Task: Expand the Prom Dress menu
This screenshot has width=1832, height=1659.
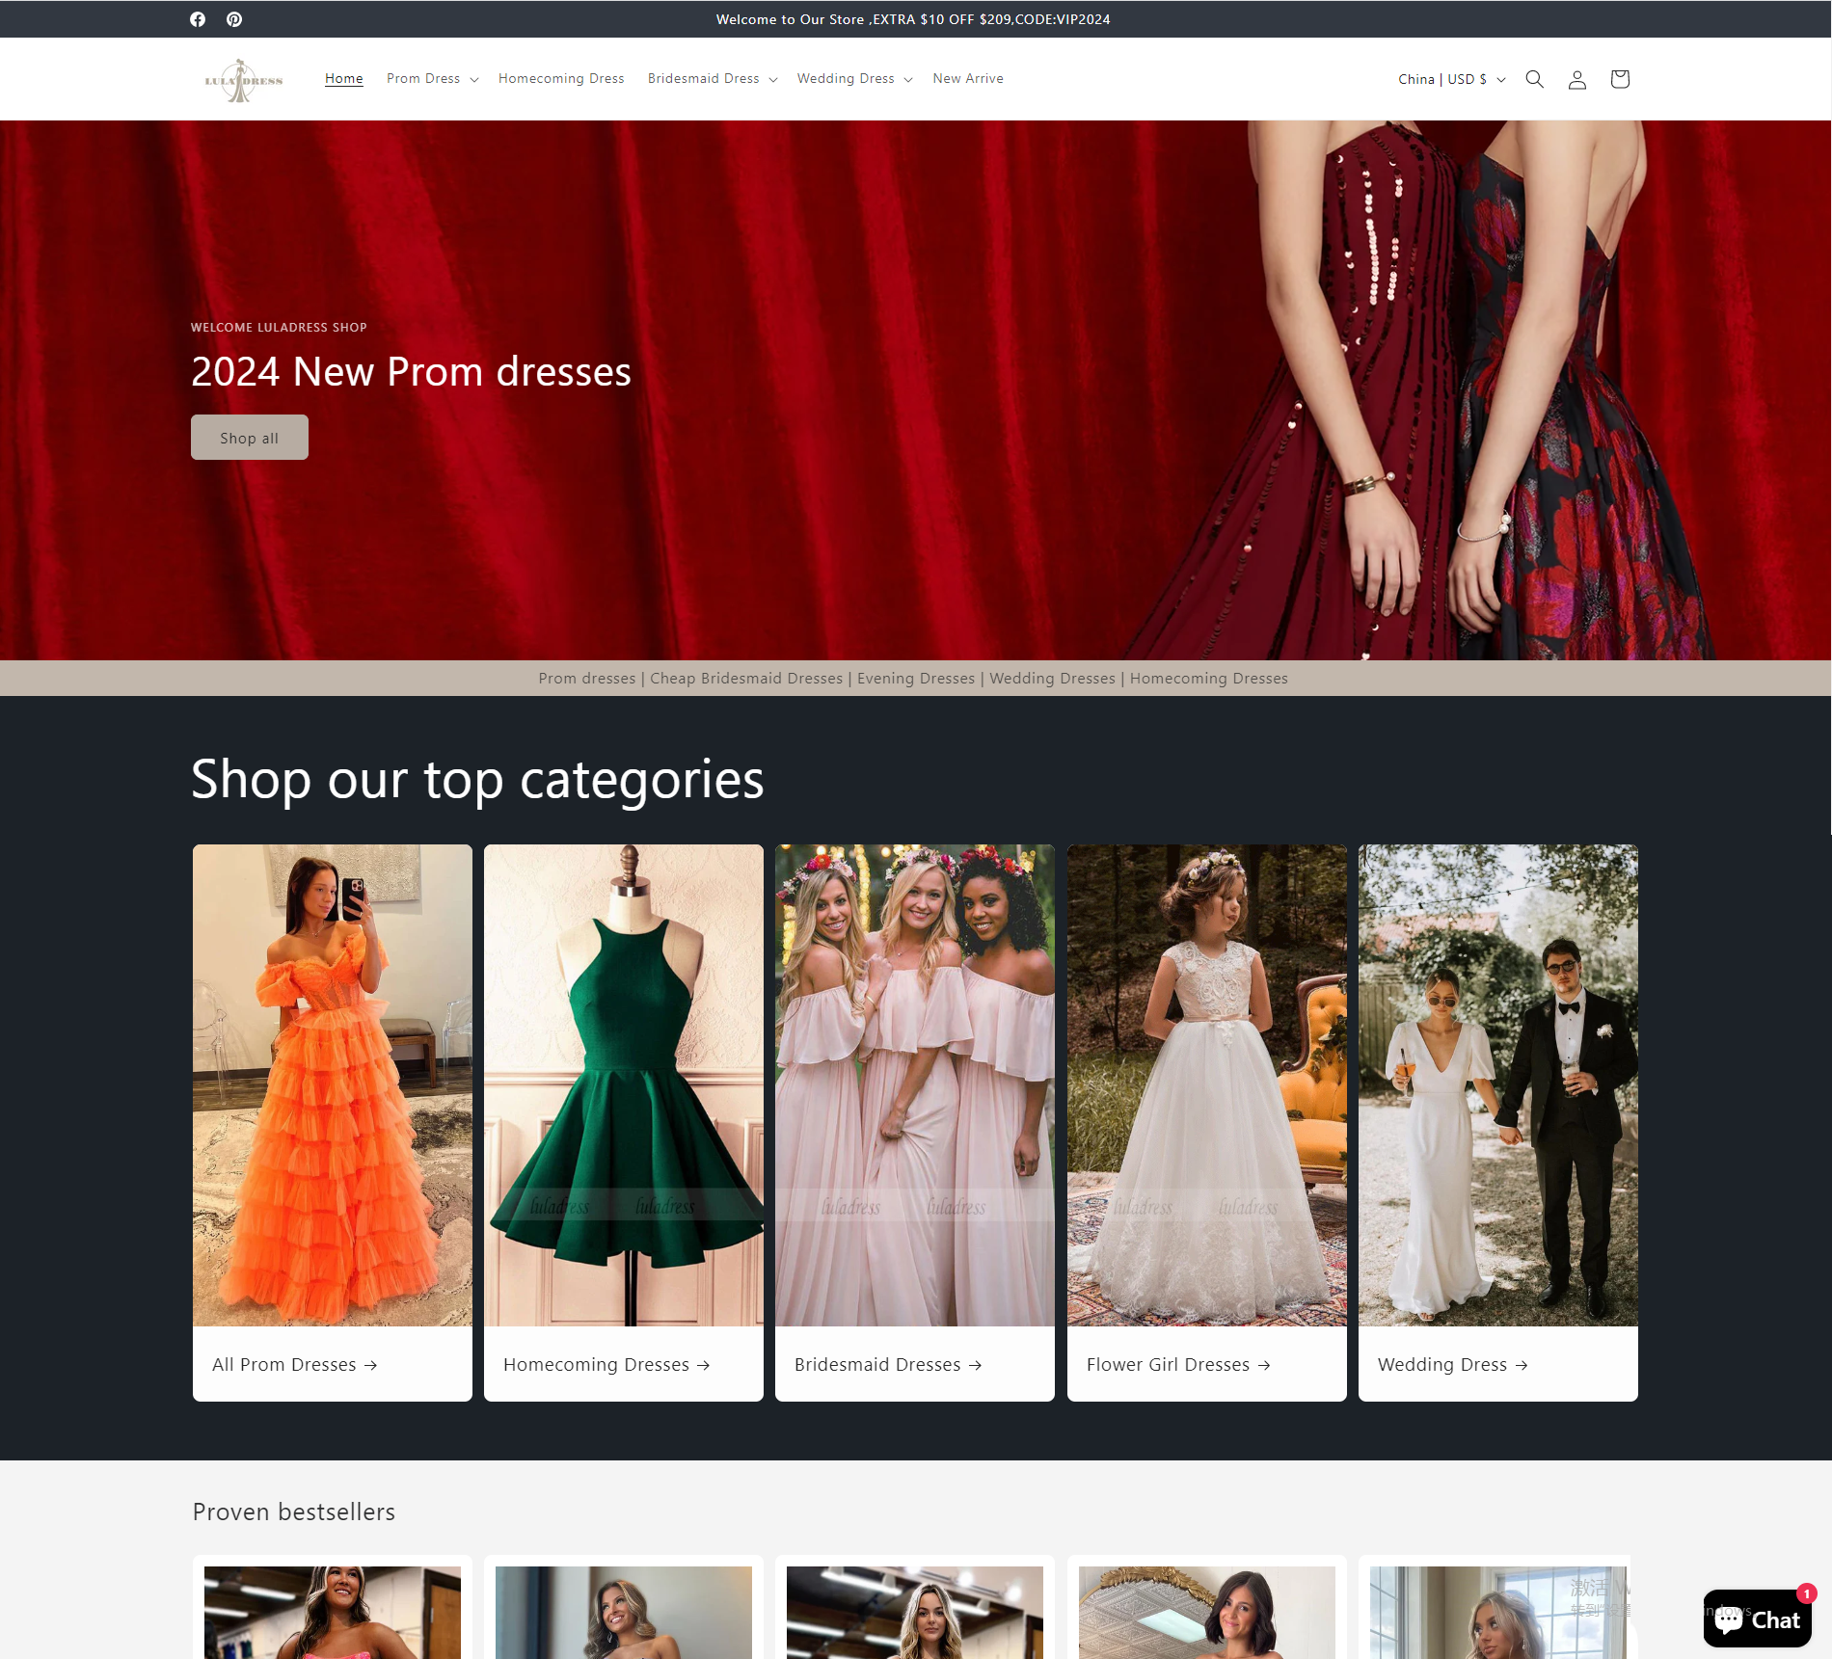Action: tap(432, 79)
